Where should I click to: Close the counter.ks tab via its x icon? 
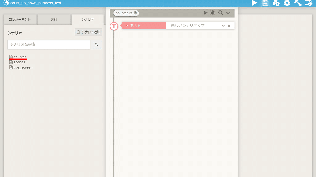point(135,13)
